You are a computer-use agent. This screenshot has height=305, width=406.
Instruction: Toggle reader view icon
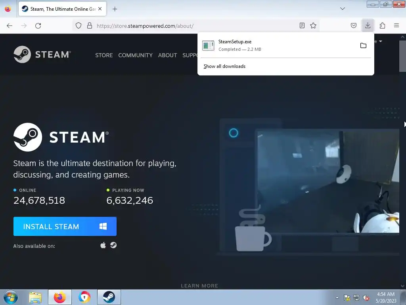pos(302,25)
